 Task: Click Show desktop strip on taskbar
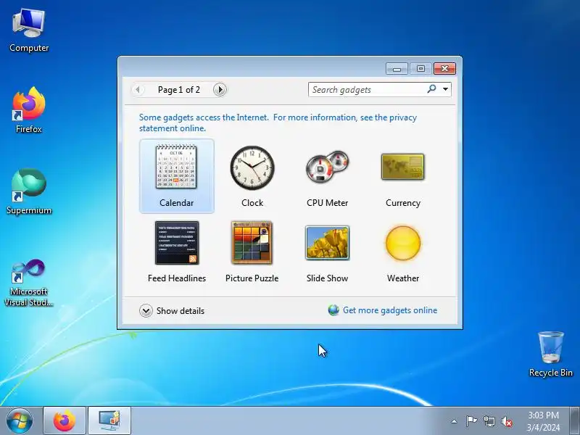coord(575,421)
